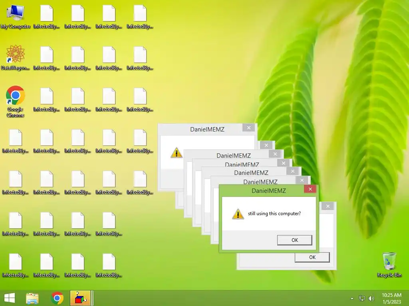
Task: Select the InfectedBy file immediately right of DataWagon
Action: [46, 59]
